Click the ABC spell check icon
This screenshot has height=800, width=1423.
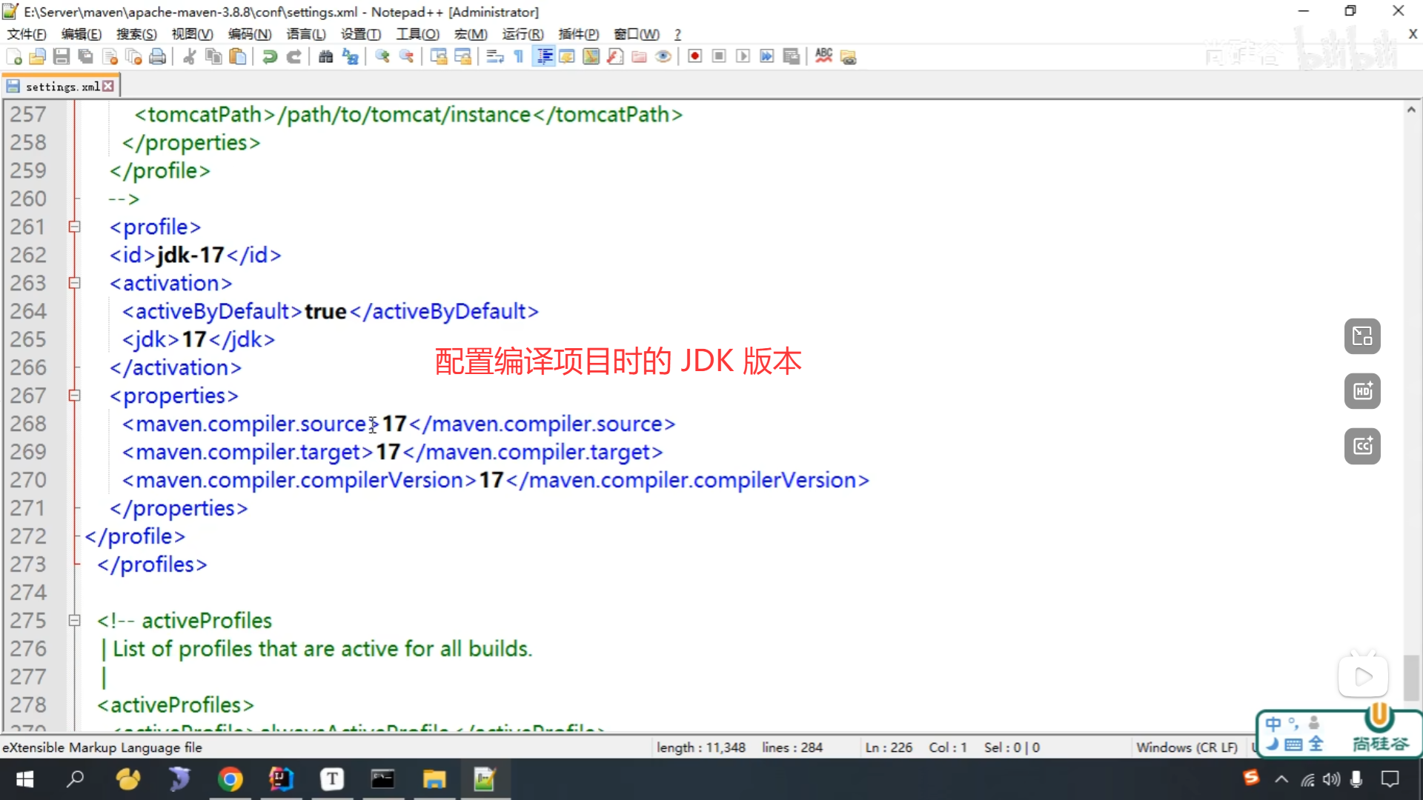(823, 56)
